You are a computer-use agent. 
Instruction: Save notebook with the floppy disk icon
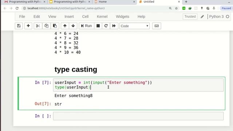pos(19,26)
